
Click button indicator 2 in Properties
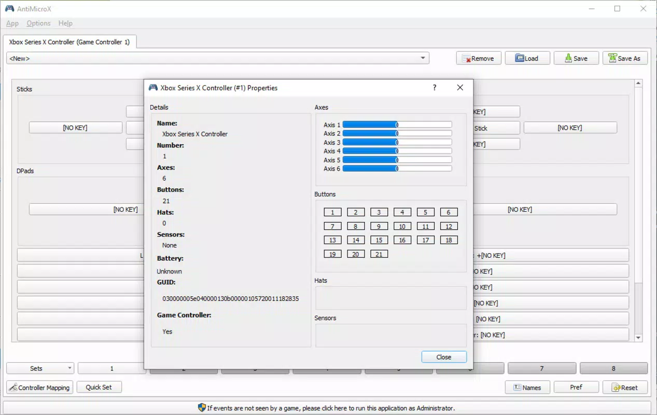click(x=356, y=212)
